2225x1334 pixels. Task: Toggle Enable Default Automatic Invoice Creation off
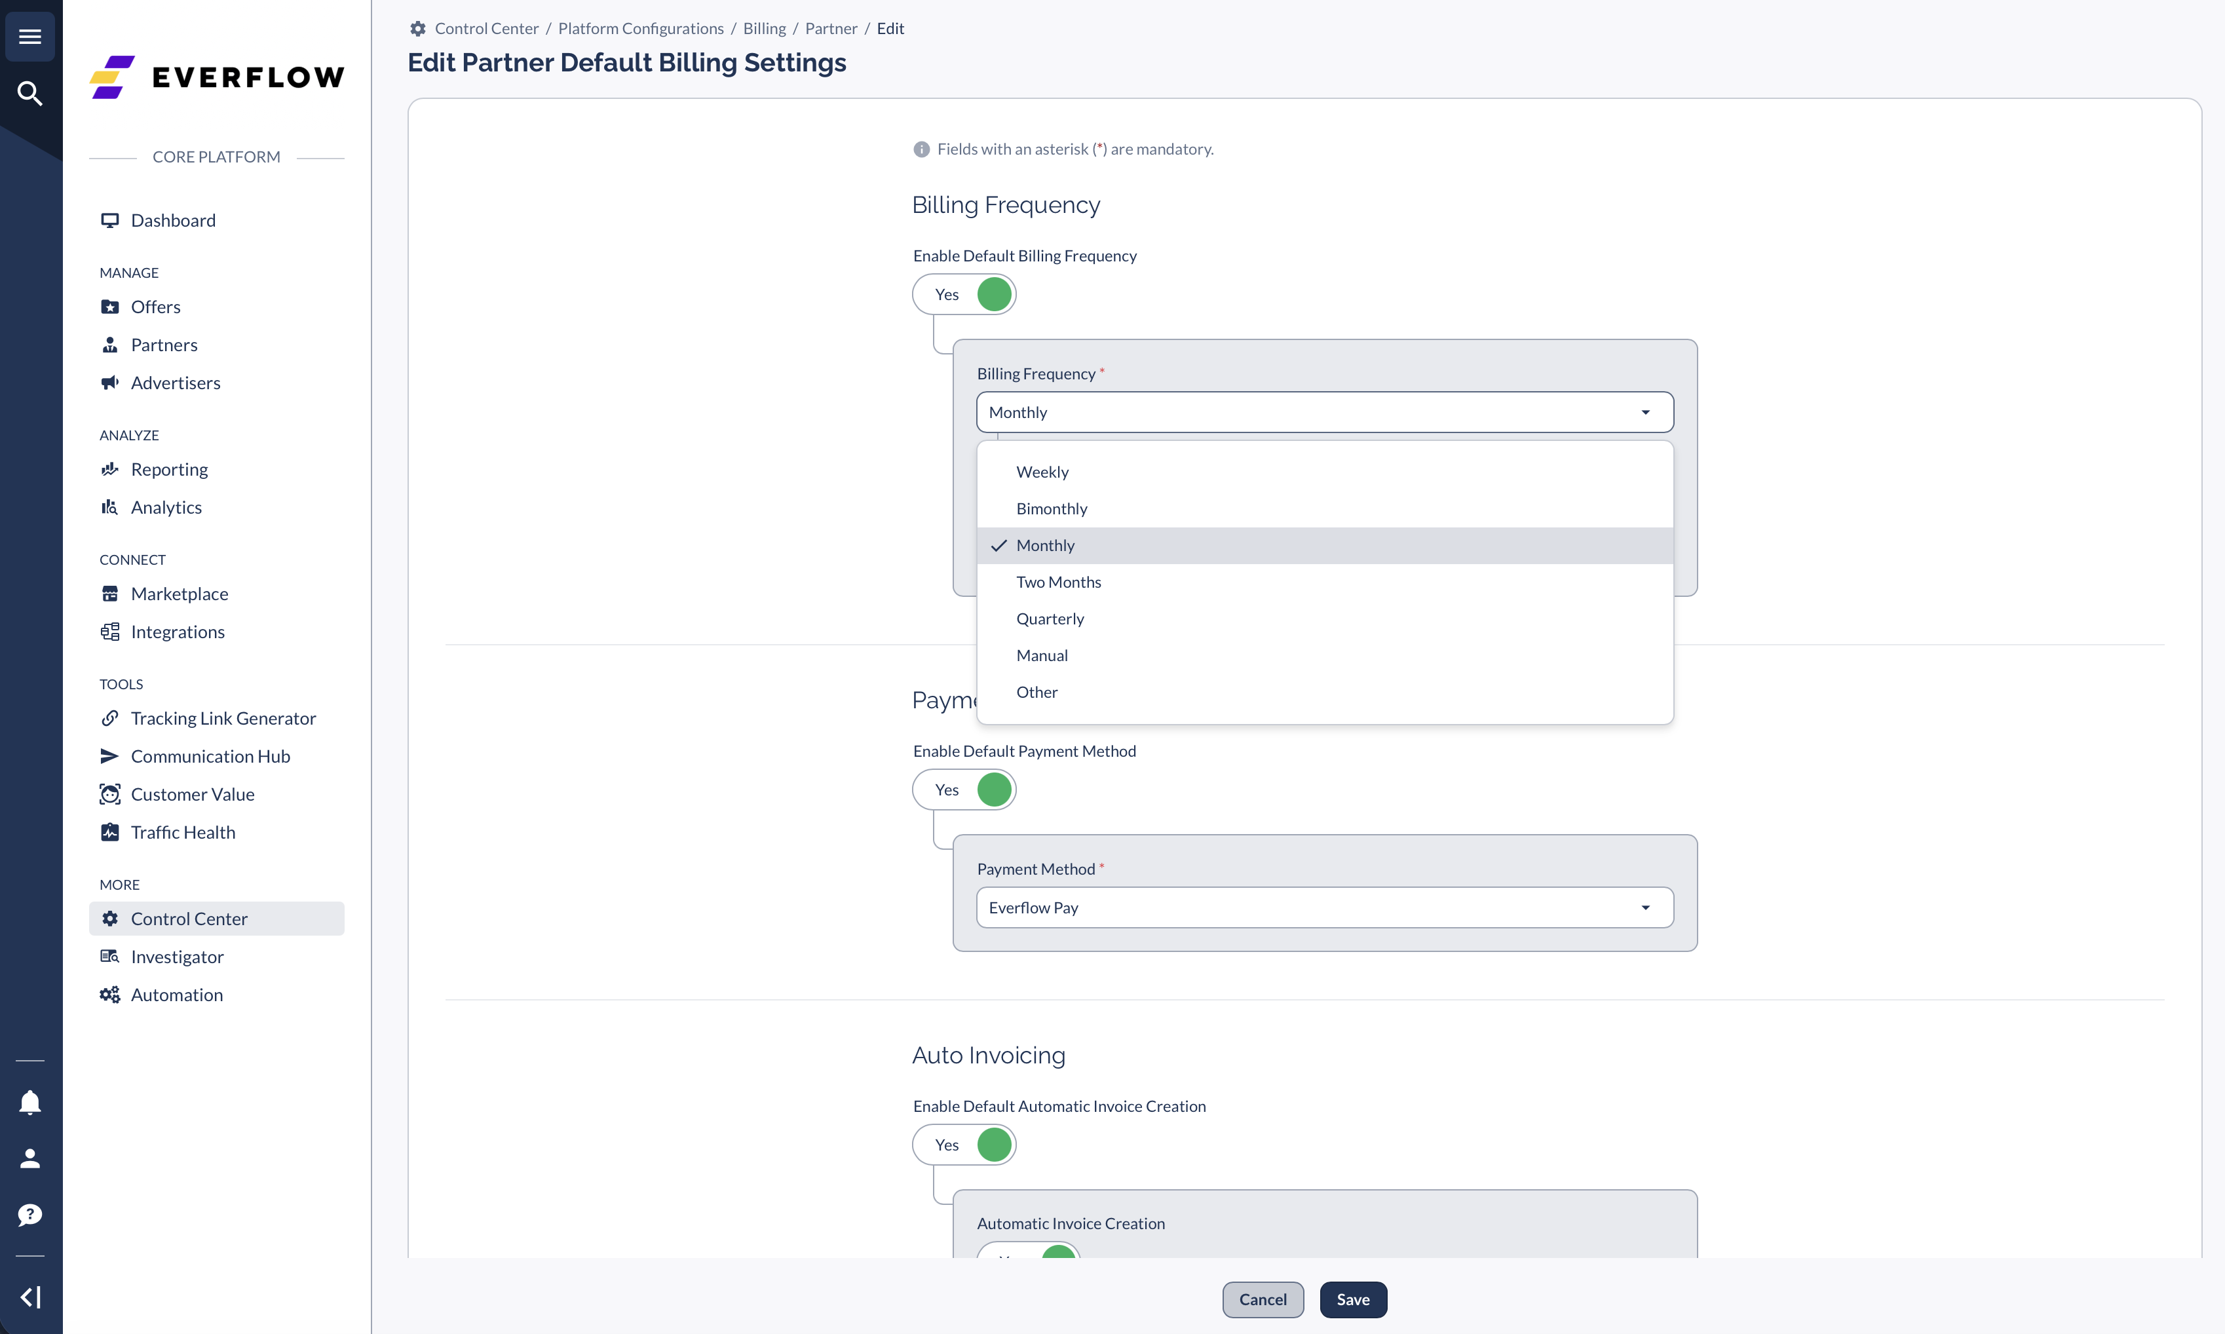point(964,1145)
